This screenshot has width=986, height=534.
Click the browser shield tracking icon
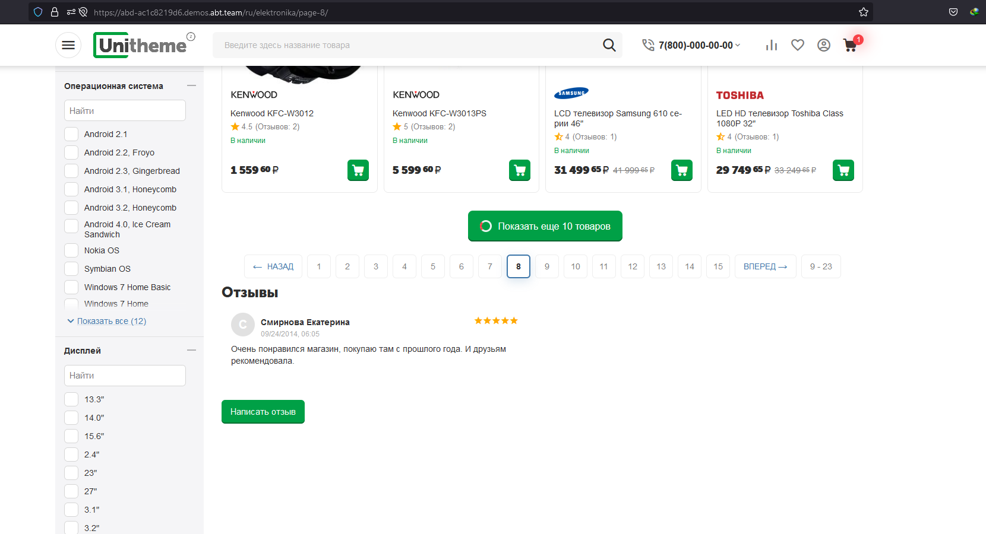click(38, 12)
